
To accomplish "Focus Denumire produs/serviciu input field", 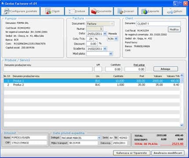I will tap(48, 69).
